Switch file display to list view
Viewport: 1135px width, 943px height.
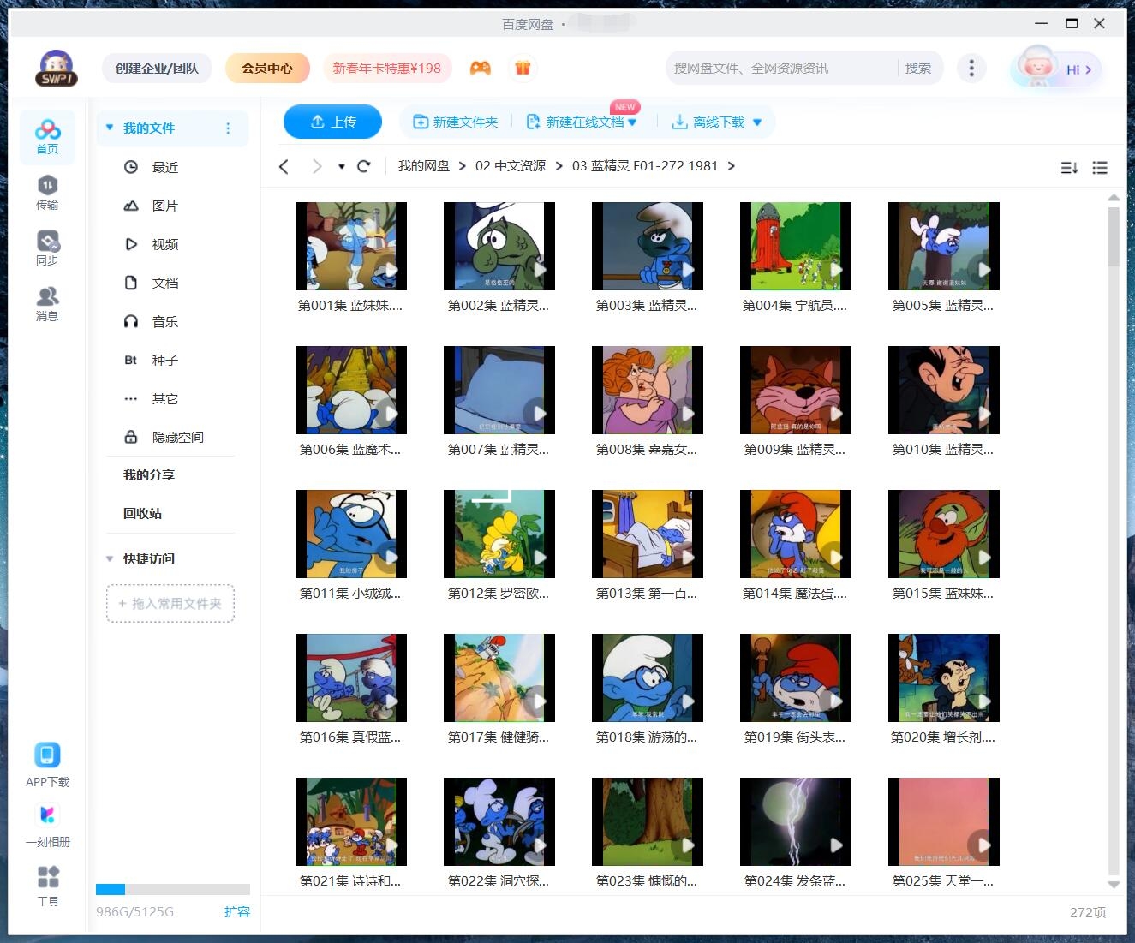pyautogui.click(x=1100, y=168)
